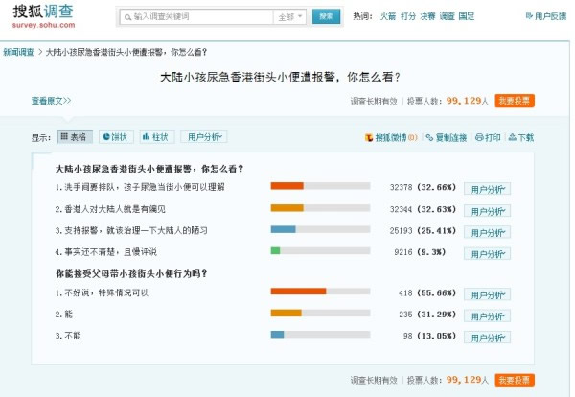Viewport: 575px width, 397px height.
Task: Expand the 用户分析 dropdown in display toolbar
Action: click(x=204, y=137)
